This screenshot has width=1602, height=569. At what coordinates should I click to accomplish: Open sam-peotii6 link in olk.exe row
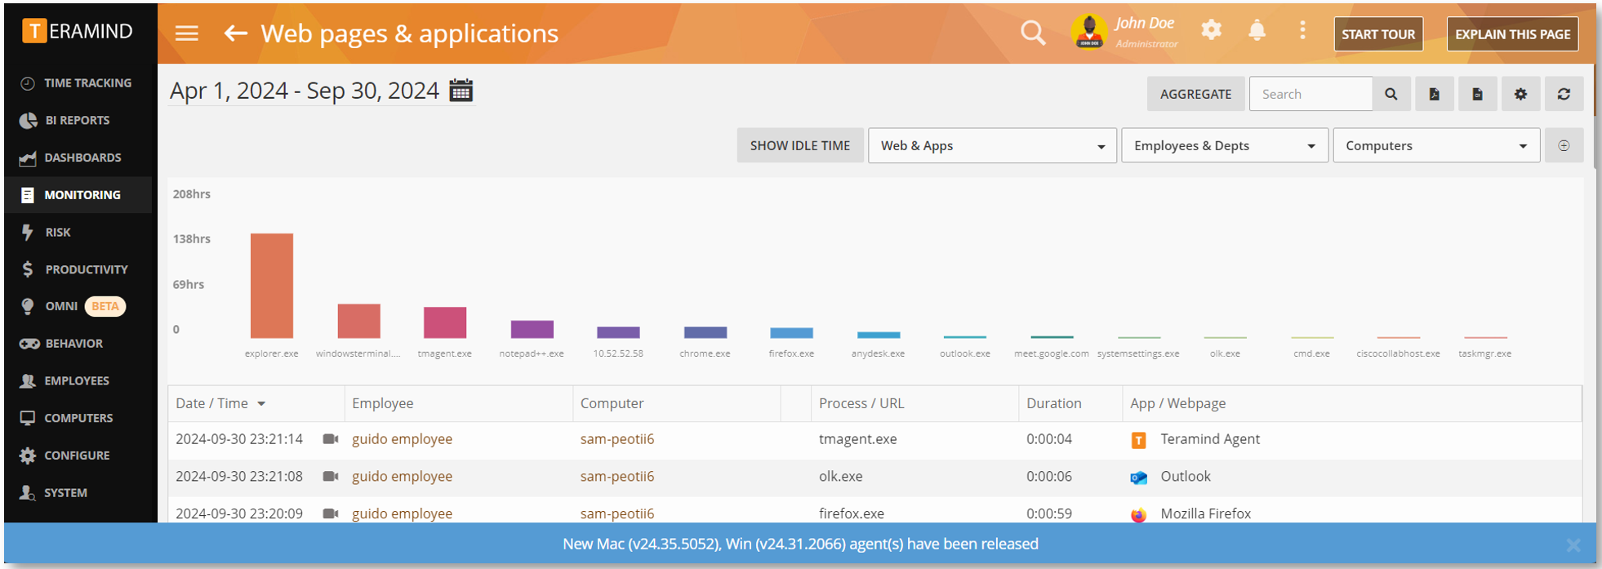617,477
